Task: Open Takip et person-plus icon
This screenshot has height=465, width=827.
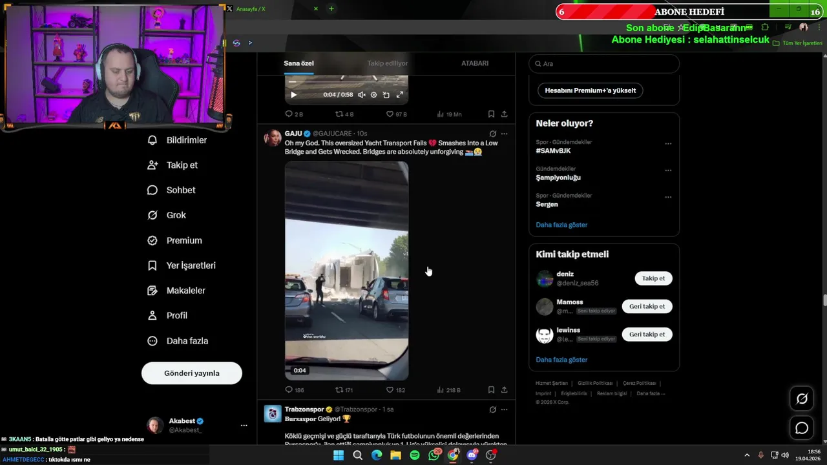Action: click(152, 165)
